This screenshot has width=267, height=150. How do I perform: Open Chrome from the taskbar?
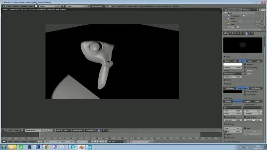coord(47,147)
